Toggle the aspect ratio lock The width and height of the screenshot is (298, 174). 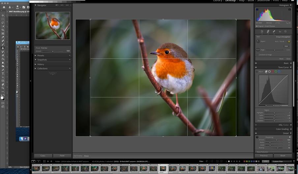[289, 41]
